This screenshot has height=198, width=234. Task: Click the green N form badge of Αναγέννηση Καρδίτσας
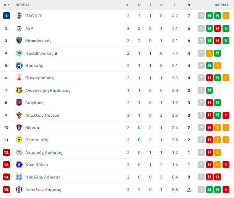210,90
